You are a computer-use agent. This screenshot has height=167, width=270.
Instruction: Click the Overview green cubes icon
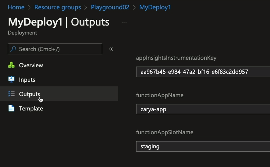click(x=12, y=65)
